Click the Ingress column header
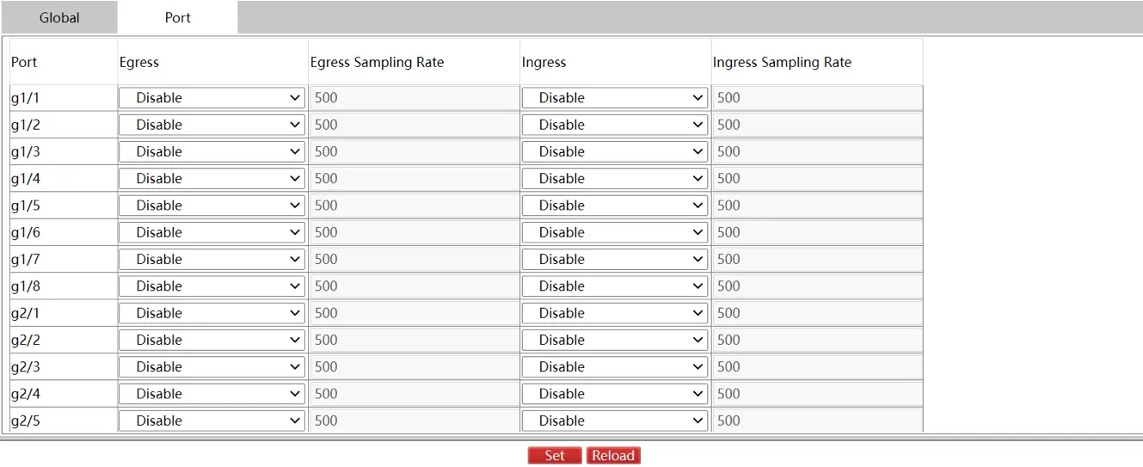 tap(544, 62)
